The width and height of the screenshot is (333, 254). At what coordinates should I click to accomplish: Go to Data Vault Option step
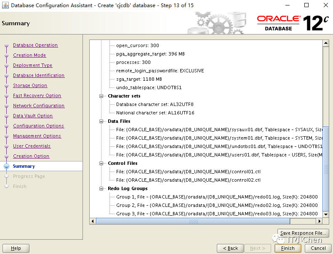(33, 116)
